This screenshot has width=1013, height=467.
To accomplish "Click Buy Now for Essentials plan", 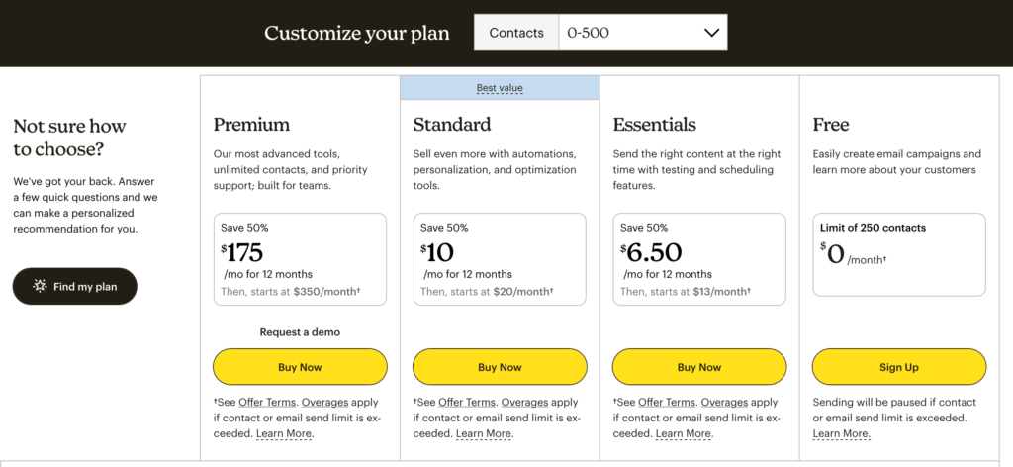I will 699,367.
